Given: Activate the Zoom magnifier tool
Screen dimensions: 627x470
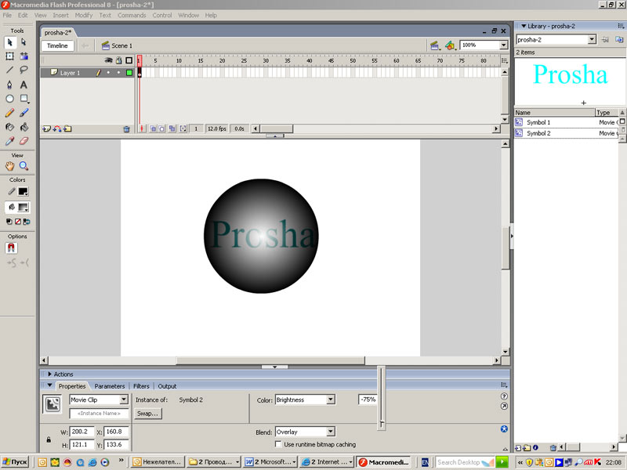Looking at the screenshot, I should click(x=24, y=166).
